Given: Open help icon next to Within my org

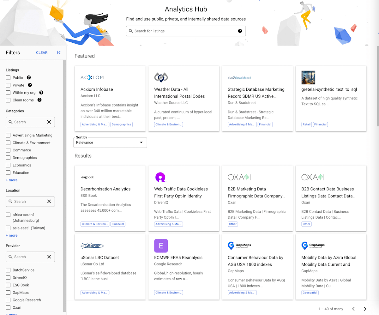Looking at the screenshot, I should click(x=41, y=93).
